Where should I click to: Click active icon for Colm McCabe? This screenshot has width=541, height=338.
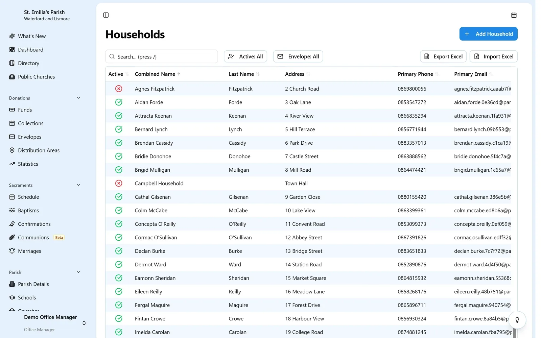[119, 210]
